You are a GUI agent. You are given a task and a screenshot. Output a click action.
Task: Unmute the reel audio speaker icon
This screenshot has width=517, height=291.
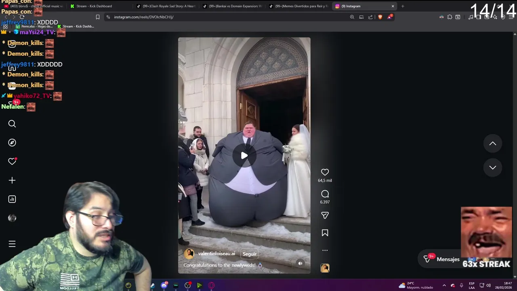[x=300, y=263]
